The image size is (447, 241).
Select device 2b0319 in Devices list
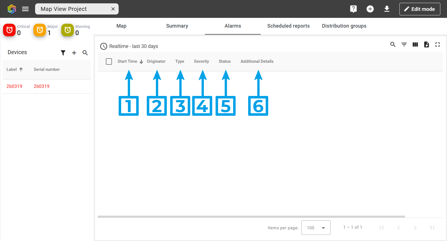[x=14, y=86]
